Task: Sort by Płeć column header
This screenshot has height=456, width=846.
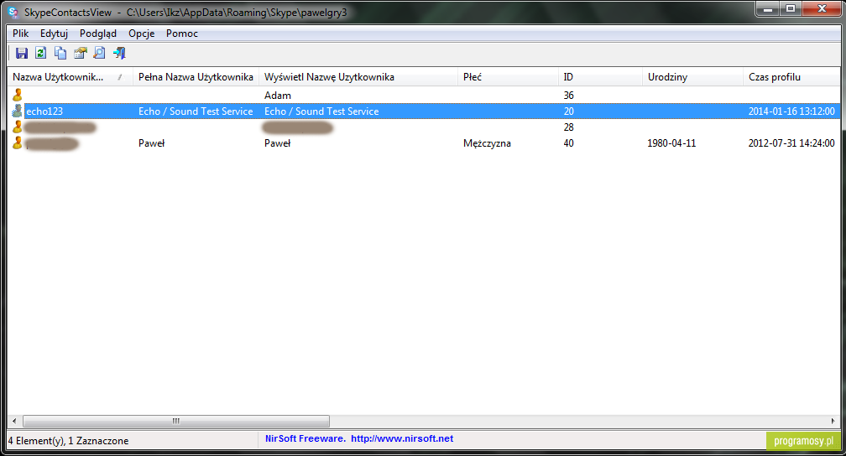Action: click(508, 77)
